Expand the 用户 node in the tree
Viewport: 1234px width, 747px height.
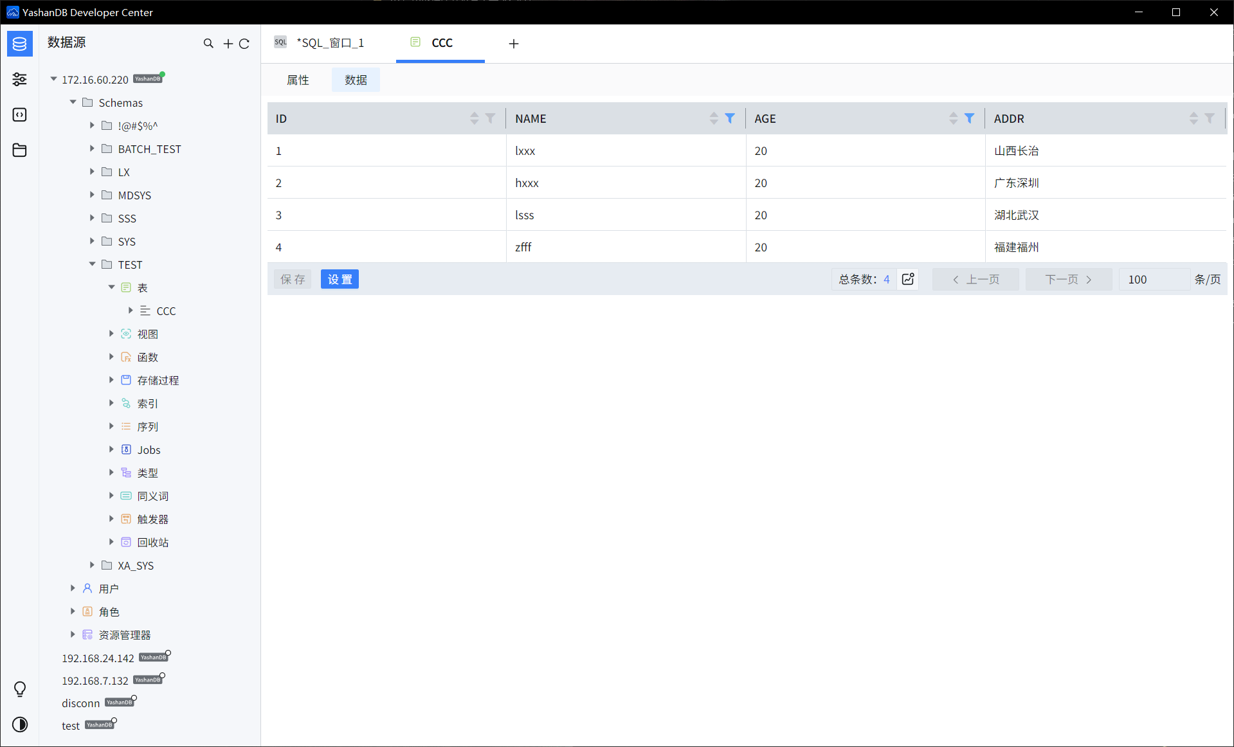[x=73, y=588]
